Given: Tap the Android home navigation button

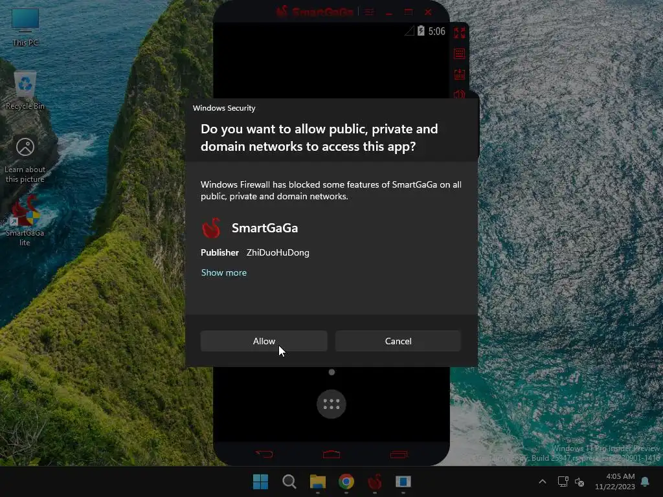Looking at the screenshot, I should (331, 454).
